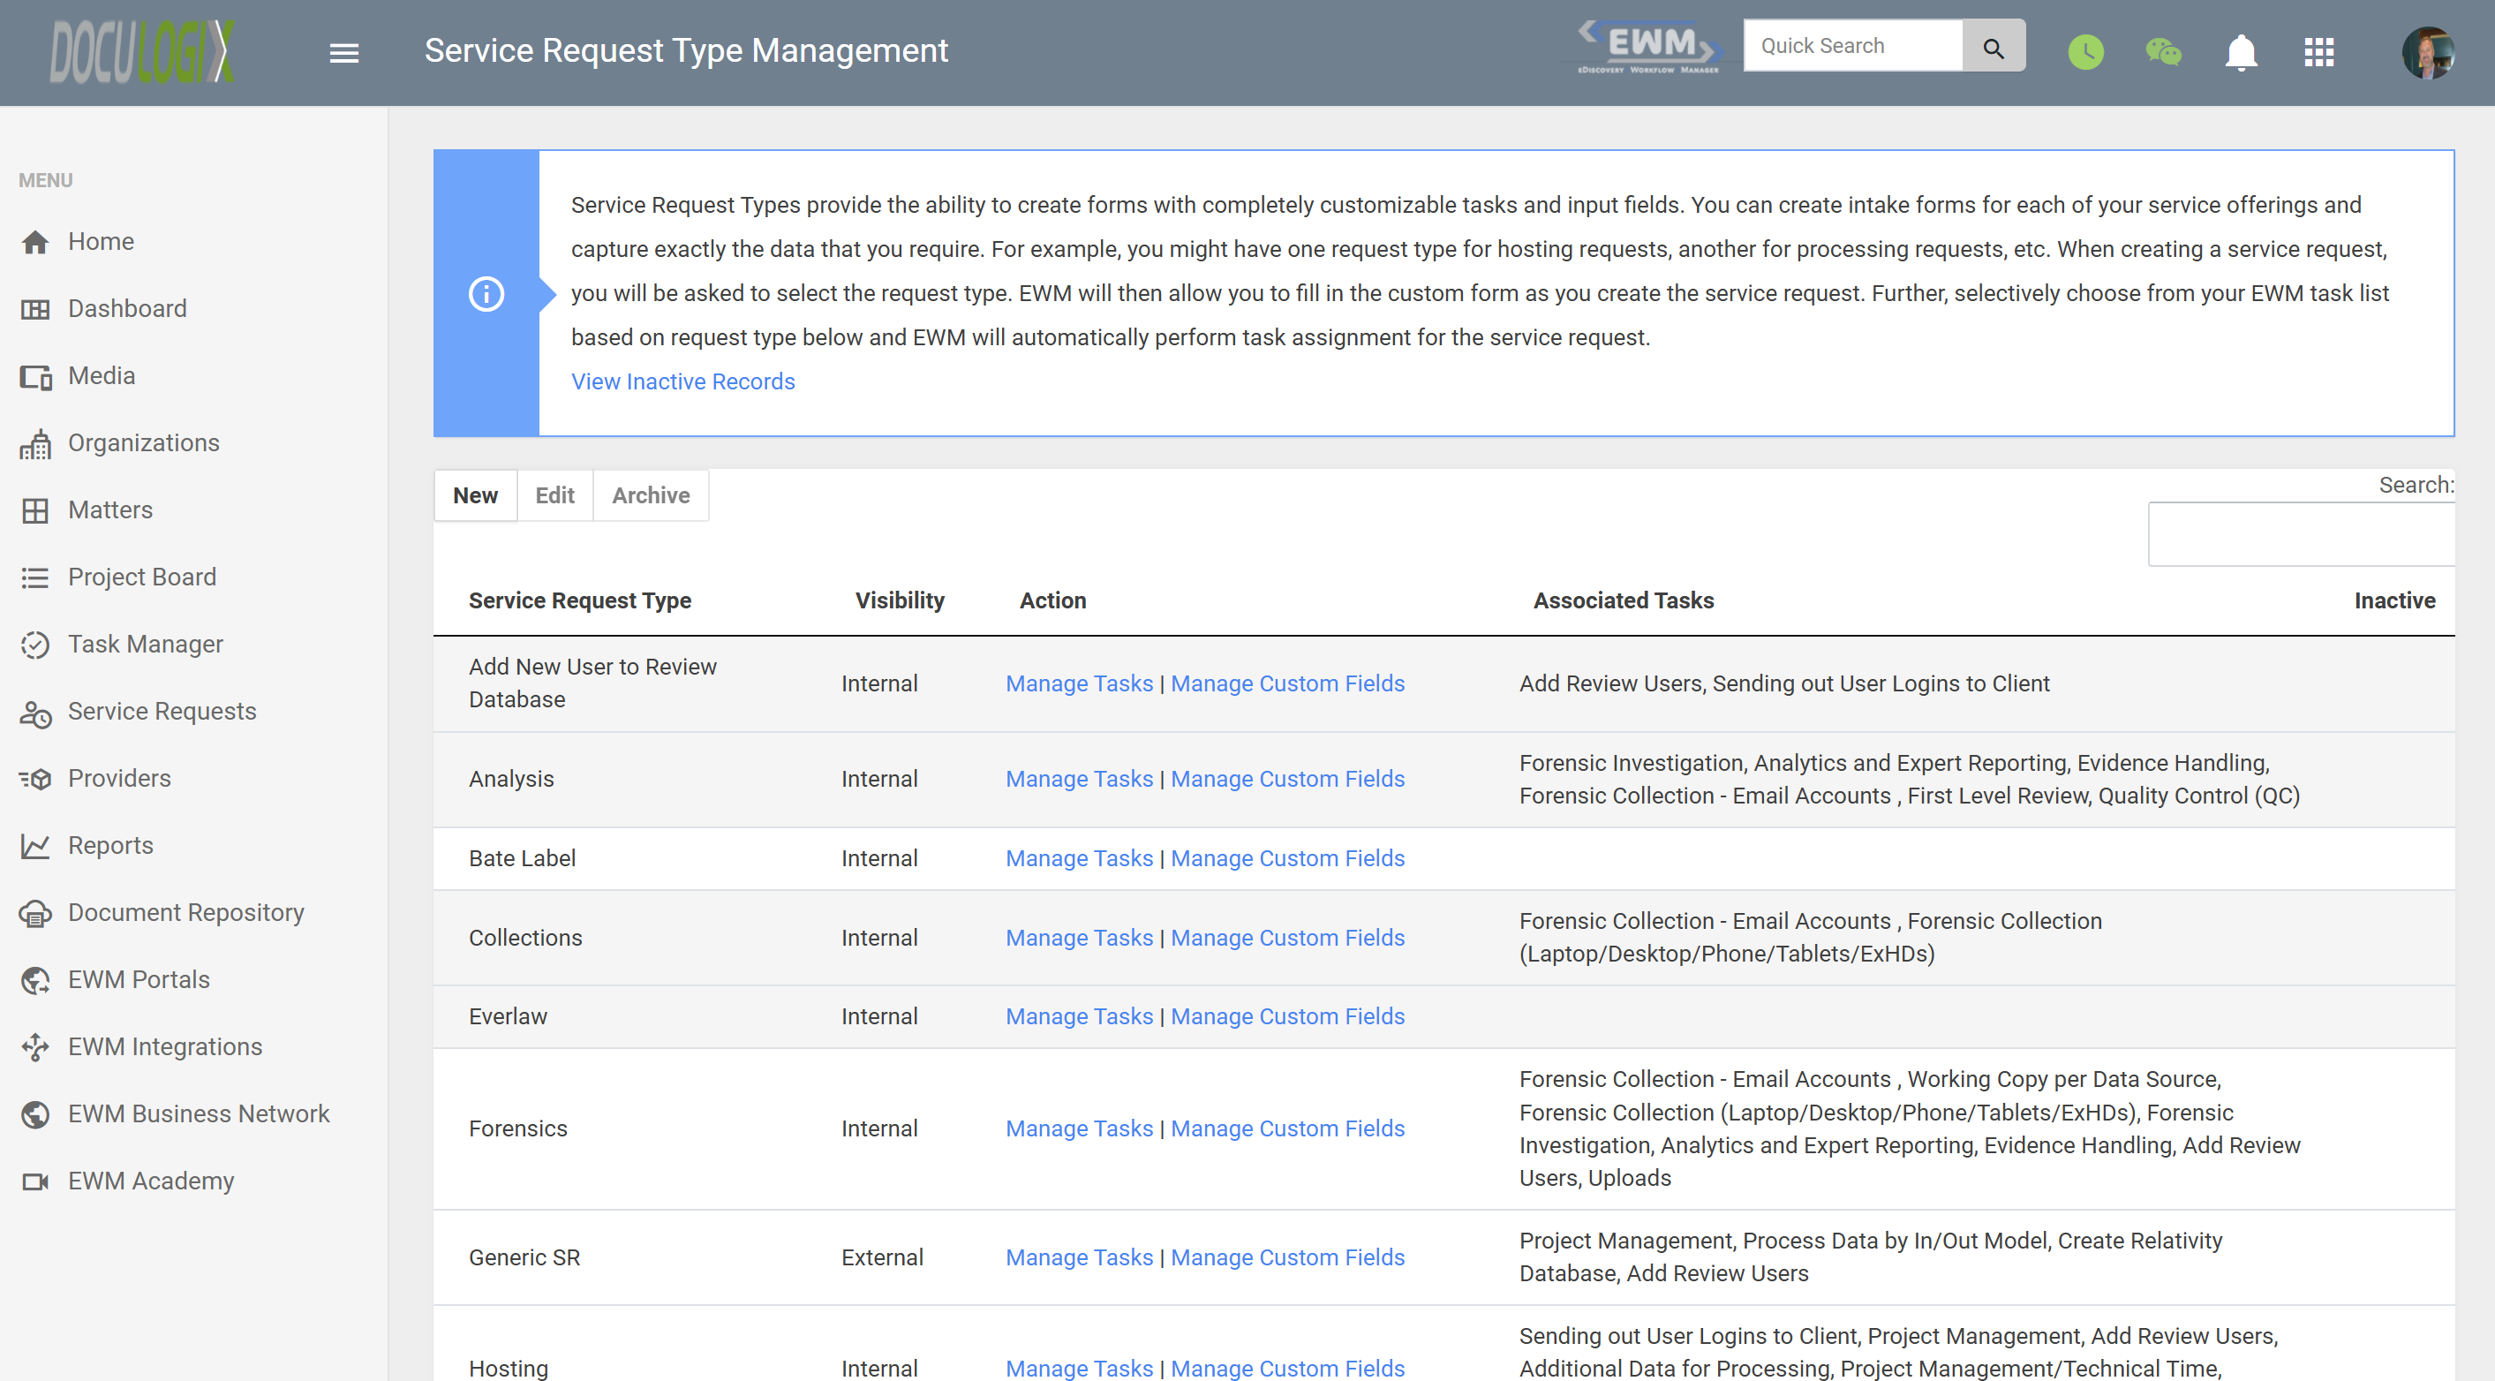This screenshot has height=1381, width=2495.
Task: Open EWM Integrations from the sidebar
Action: point(164,1047)
